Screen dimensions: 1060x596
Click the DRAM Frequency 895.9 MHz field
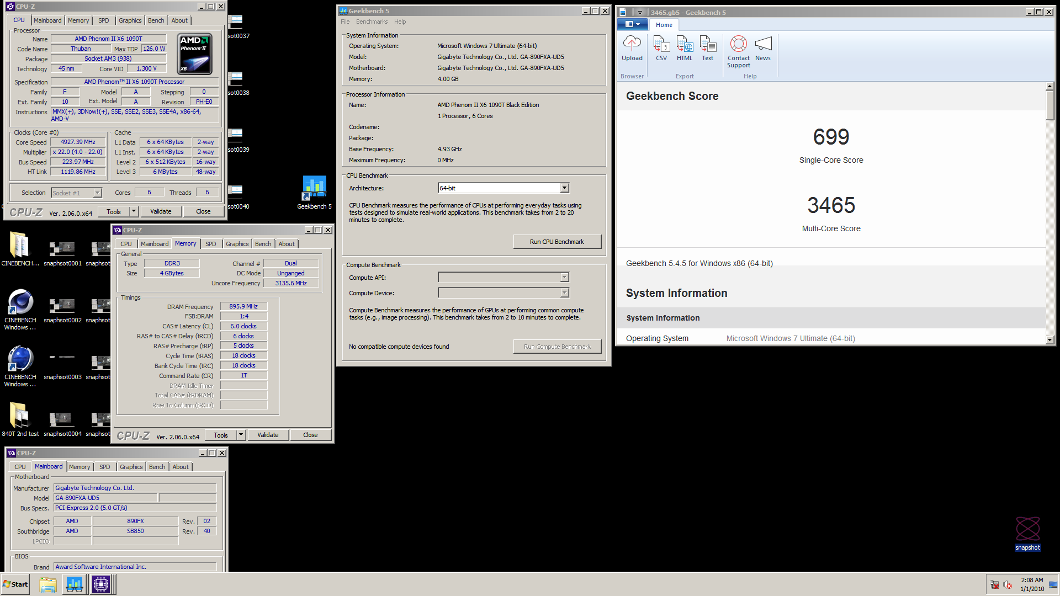coord(243,306)
